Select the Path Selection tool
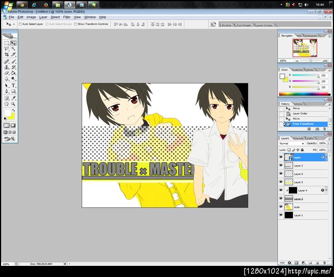The height and width of the screenshot is (277, 334). coord(7,86)
